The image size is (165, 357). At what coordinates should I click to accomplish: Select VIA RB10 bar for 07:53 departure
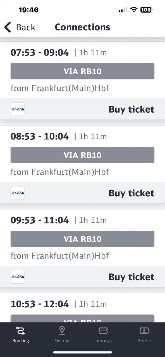coord(82,71)
